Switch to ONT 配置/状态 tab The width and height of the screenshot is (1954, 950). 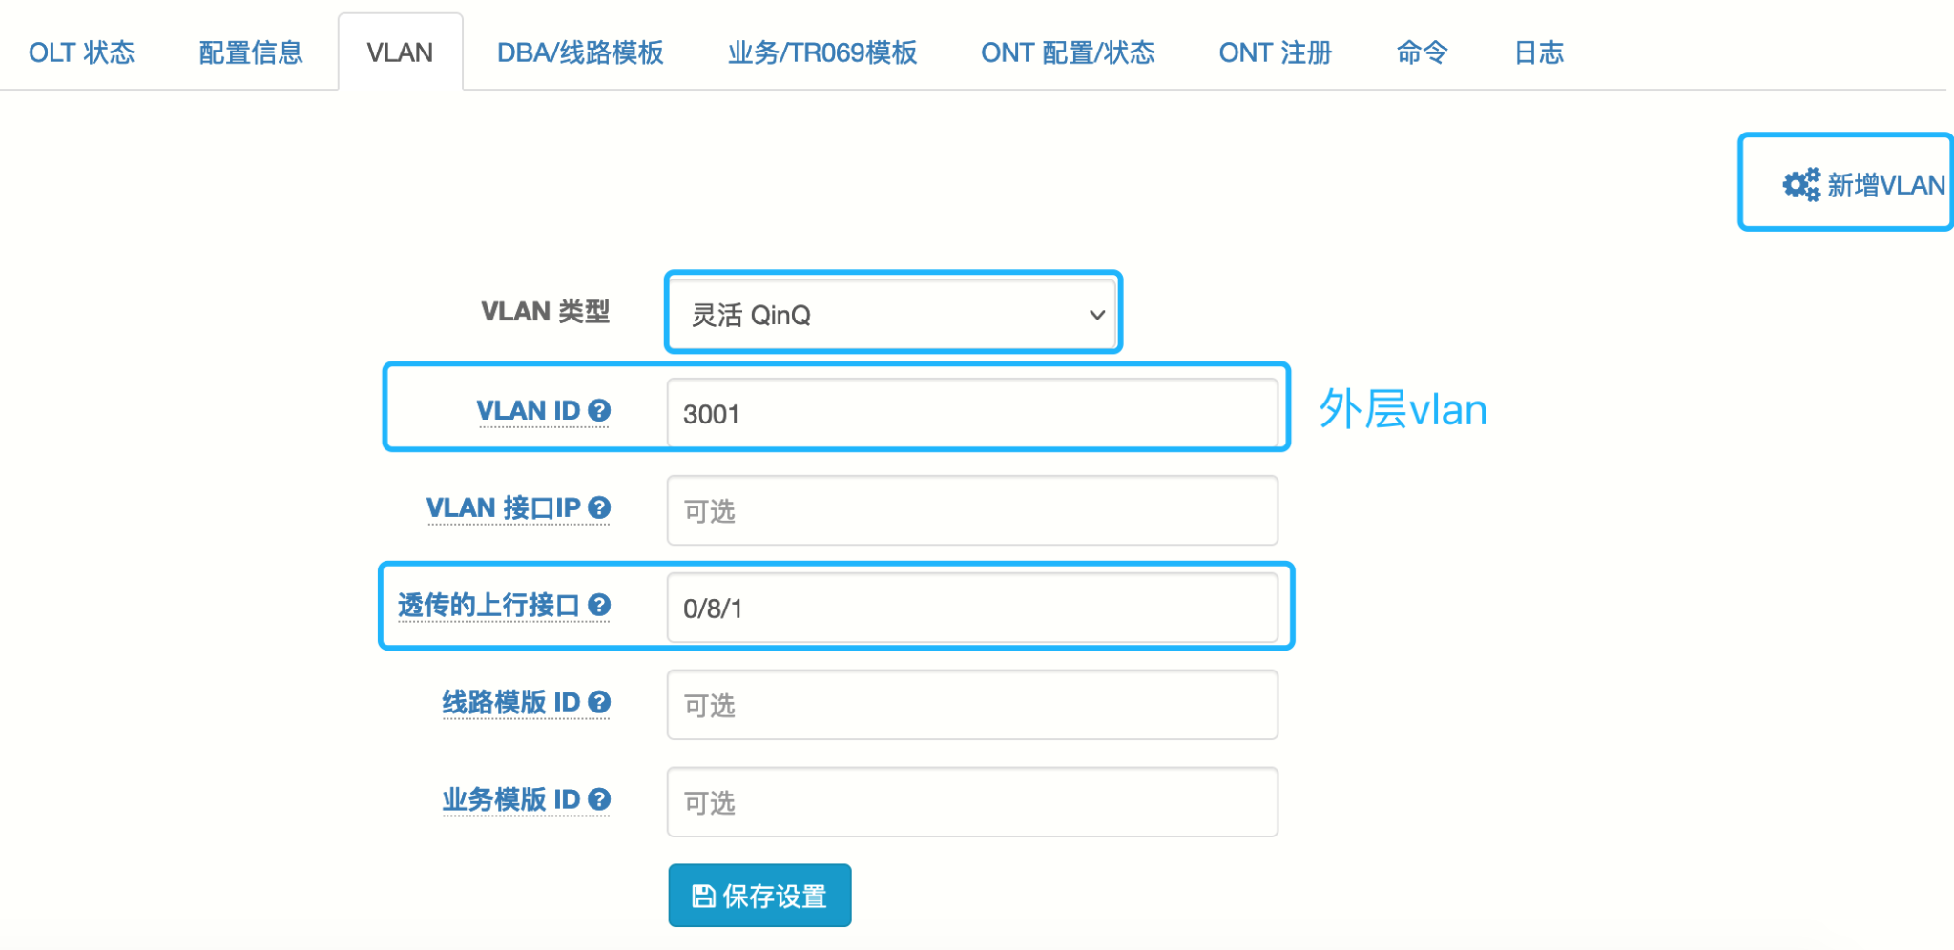(x=1068, y=52)
